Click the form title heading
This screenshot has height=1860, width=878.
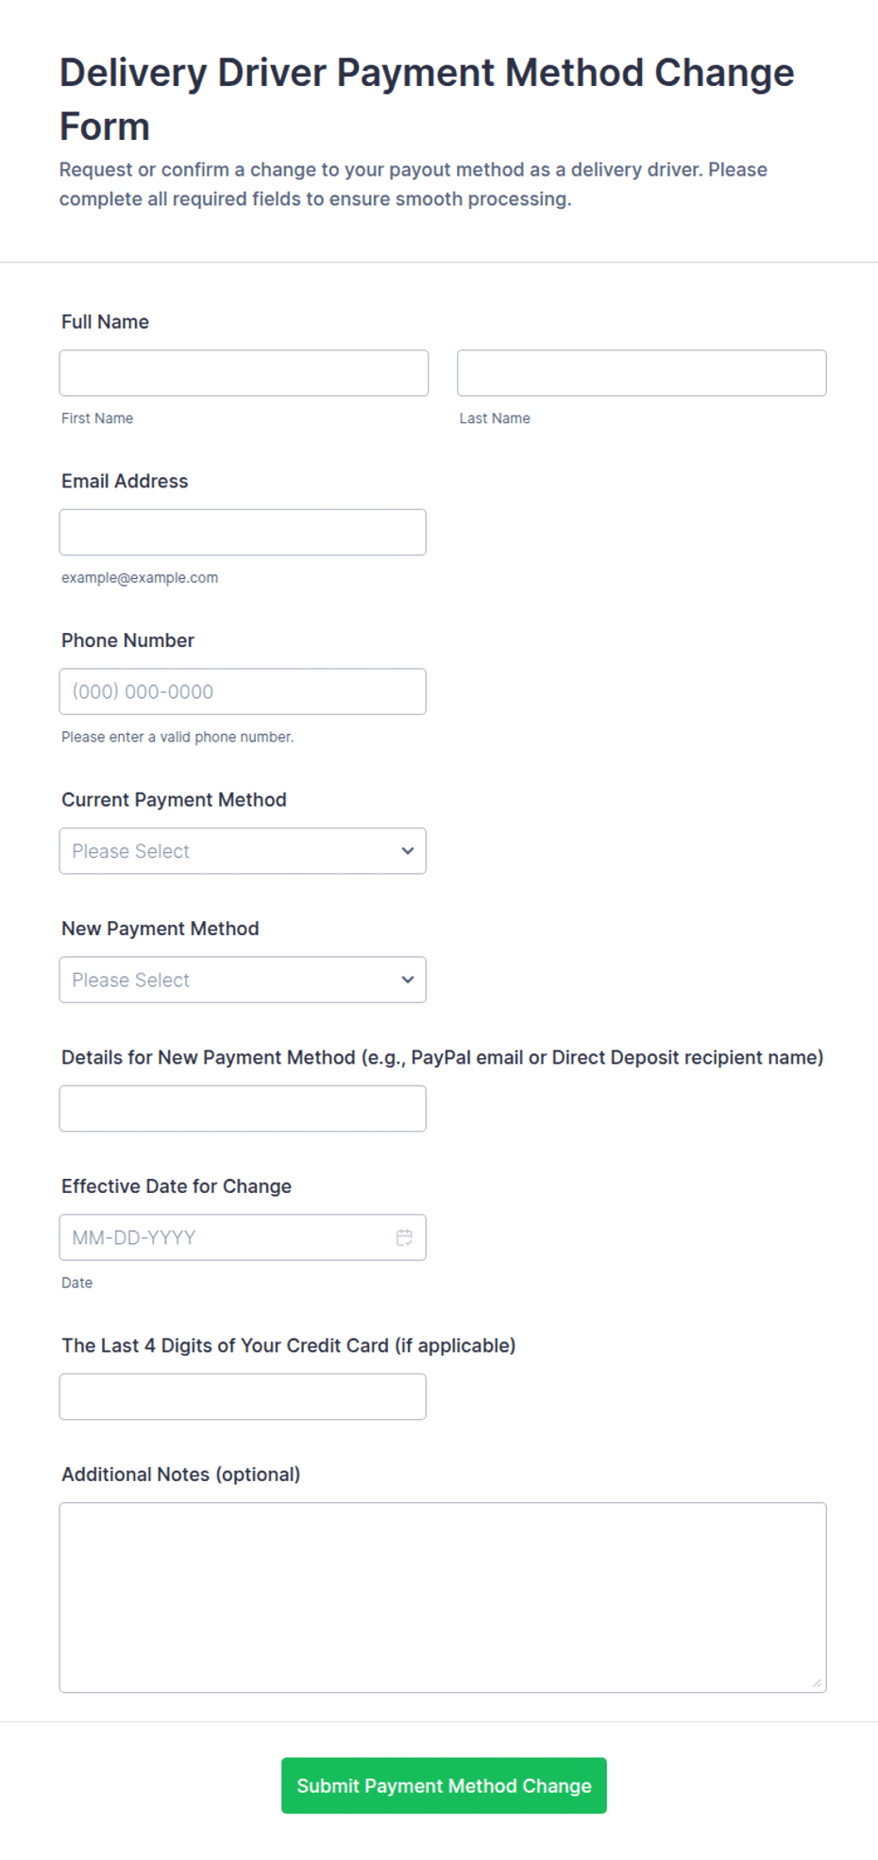tap(427, 99)
